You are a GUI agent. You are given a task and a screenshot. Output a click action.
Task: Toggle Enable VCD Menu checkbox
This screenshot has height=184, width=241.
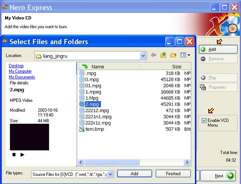204,120
